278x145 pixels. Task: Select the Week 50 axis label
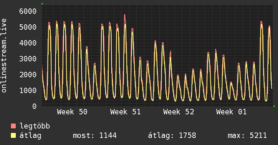(x=72, y=112)
